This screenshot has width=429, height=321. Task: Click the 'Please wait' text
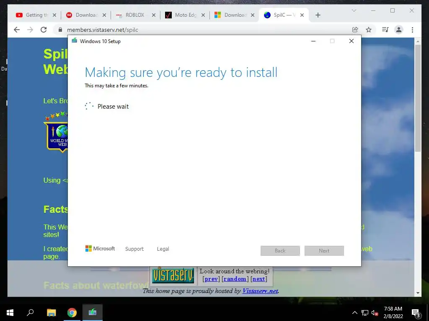coord(113,107)
